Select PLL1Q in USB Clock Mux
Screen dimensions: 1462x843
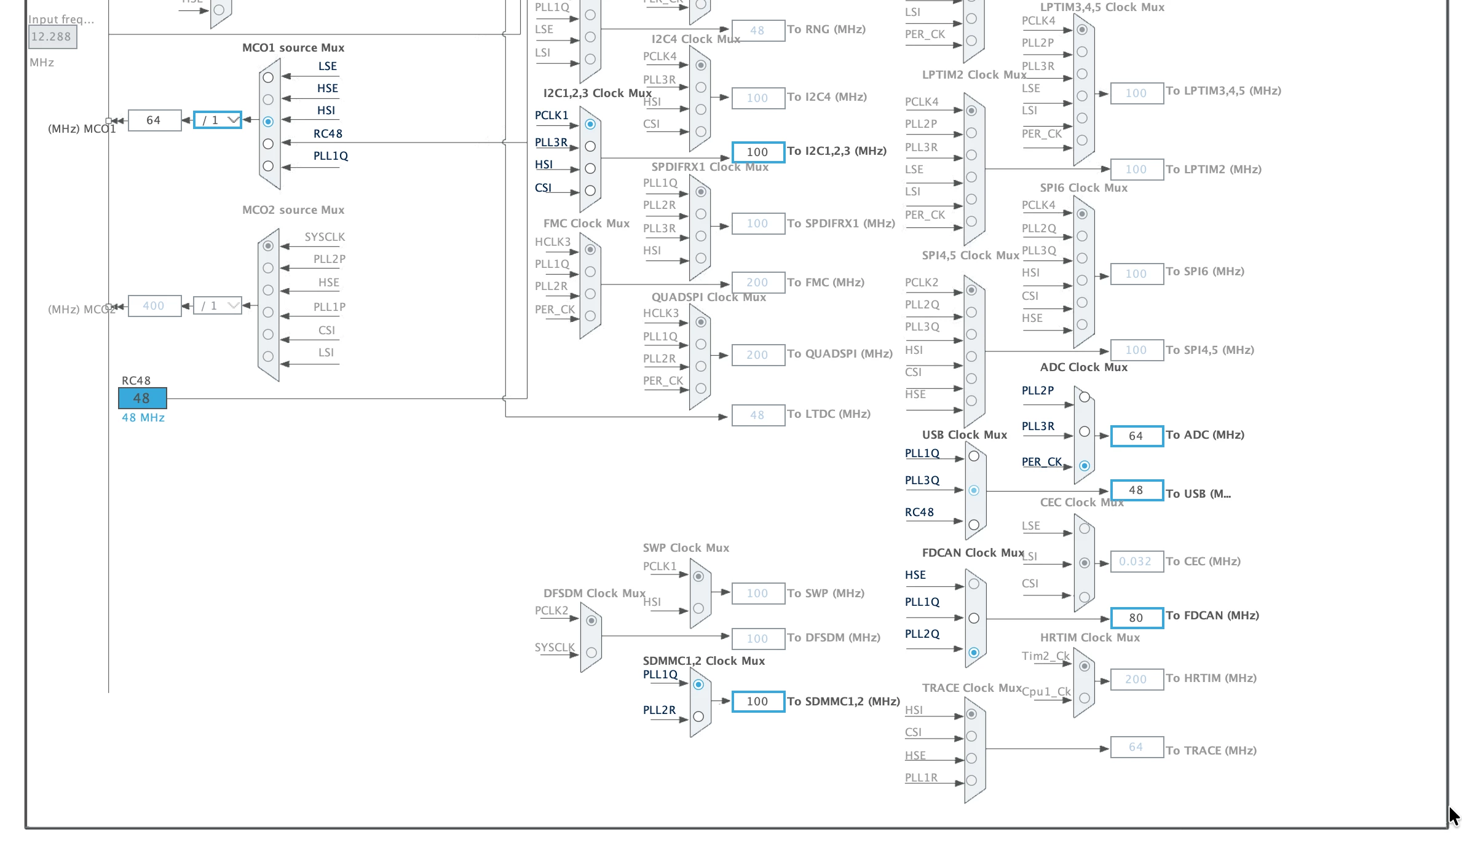(974, 456)
